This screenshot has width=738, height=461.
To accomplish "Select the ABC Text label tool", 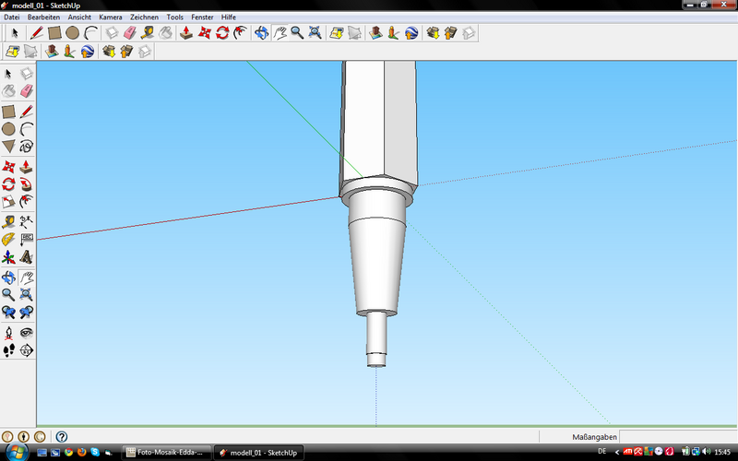I will click(27, 239).
